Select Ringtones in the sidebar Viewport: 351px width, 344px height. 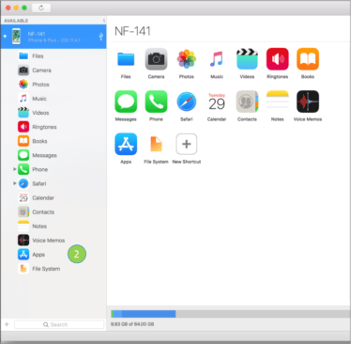pos(53,127)
